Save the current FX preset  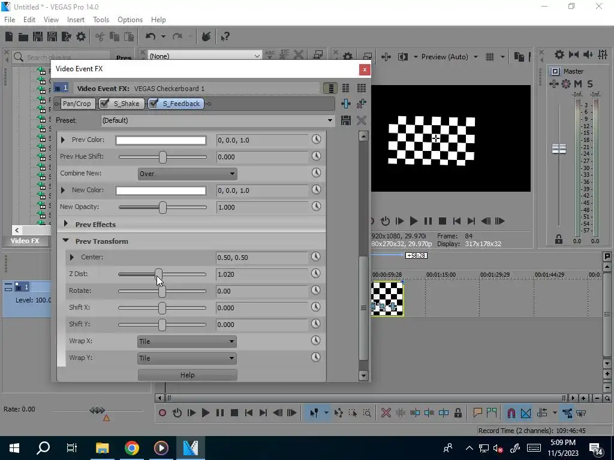(346, 120)
